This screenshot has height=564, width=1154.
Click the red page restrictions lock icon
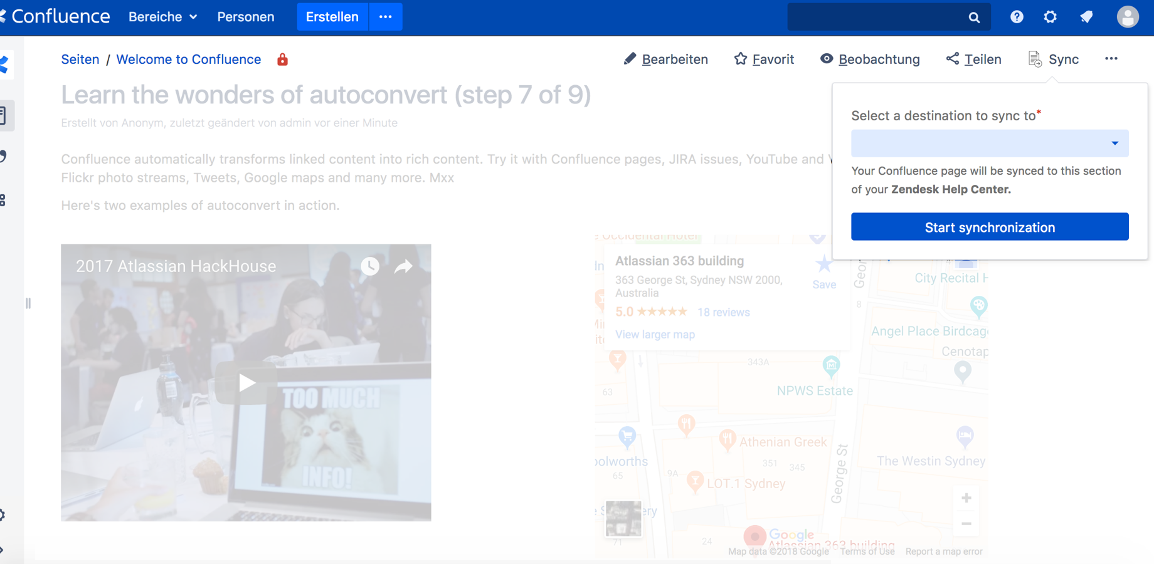[x=283, y=60]
